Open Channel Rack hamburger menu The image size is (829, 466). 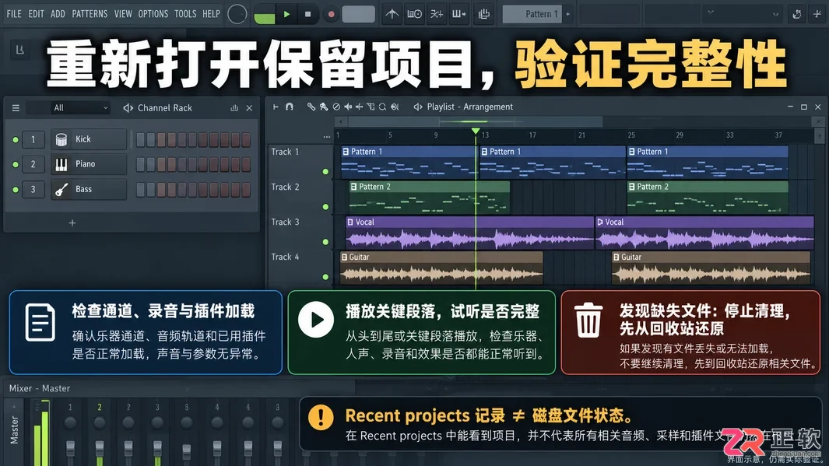(x=16, y=108)
